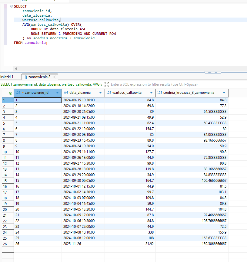This screenshot has width=247, height=262.
Task: Click the numeric type icon of zamowienie_id
Action: tap(18, 93)
